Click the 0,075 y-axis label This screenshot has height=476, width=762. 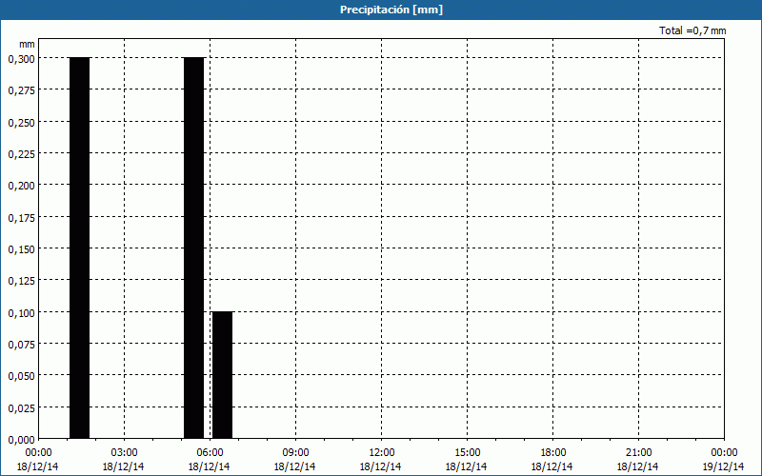click(21, 345)
